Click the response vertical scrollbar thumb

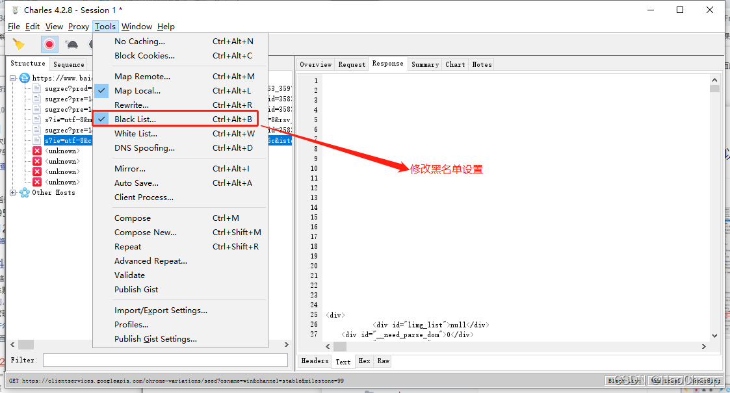click(x=714, y=89)
